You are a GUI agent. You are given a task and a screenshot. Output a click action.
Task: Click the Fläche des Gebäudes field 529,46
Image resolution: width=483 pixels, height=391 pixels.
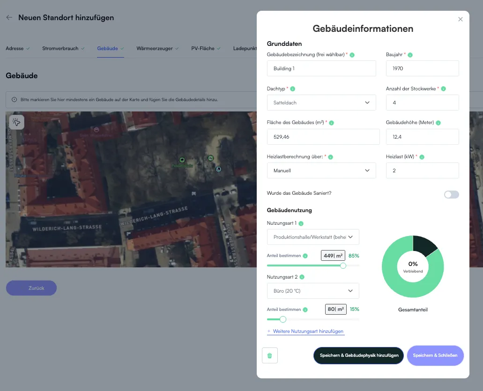pos(323,137)
